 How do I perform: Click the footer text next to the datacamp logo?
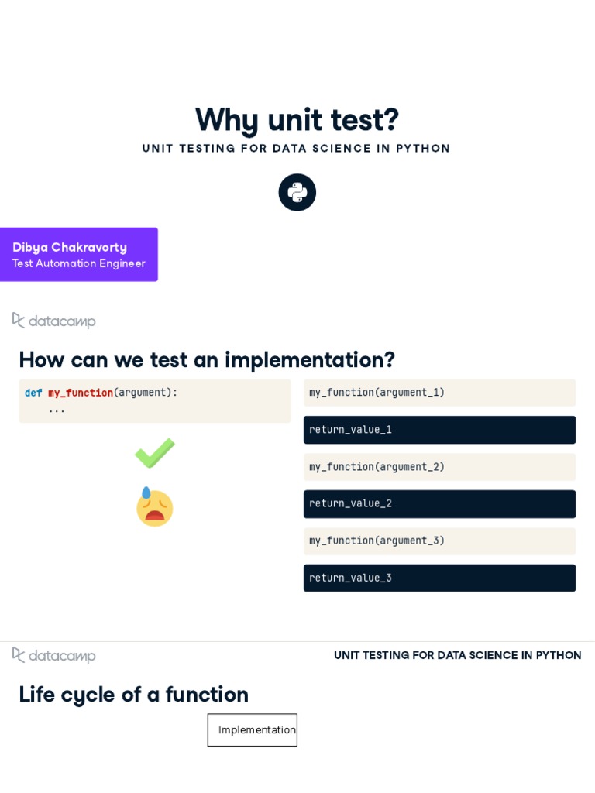tap(457, 655)
